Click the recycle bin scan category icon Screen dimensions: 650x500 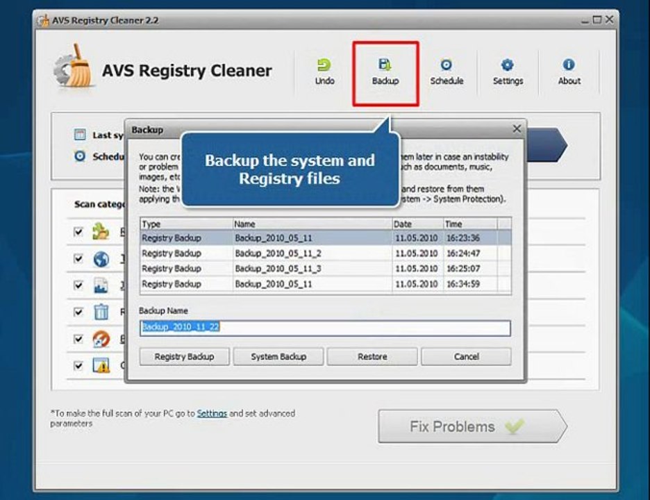[x=101, y=312]
